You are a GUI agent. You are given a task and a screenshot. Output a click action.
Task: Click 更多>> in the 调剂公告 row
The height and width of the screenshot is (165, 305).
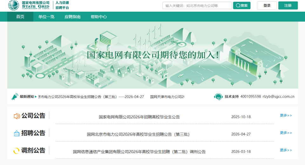[x=286, y=150]
